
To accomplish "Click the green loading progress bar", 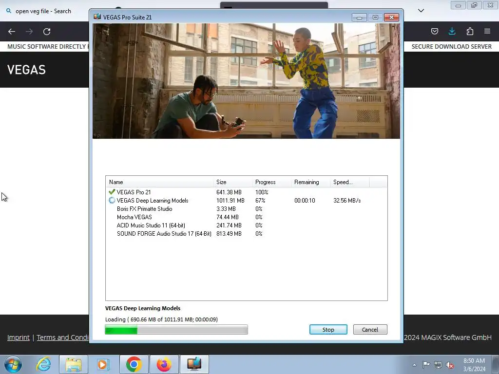I will click(176, 330).
